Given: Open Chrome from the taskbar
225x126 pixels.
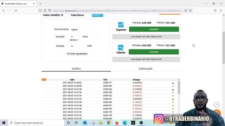Looking at the screenshot, I should (109, 123).
